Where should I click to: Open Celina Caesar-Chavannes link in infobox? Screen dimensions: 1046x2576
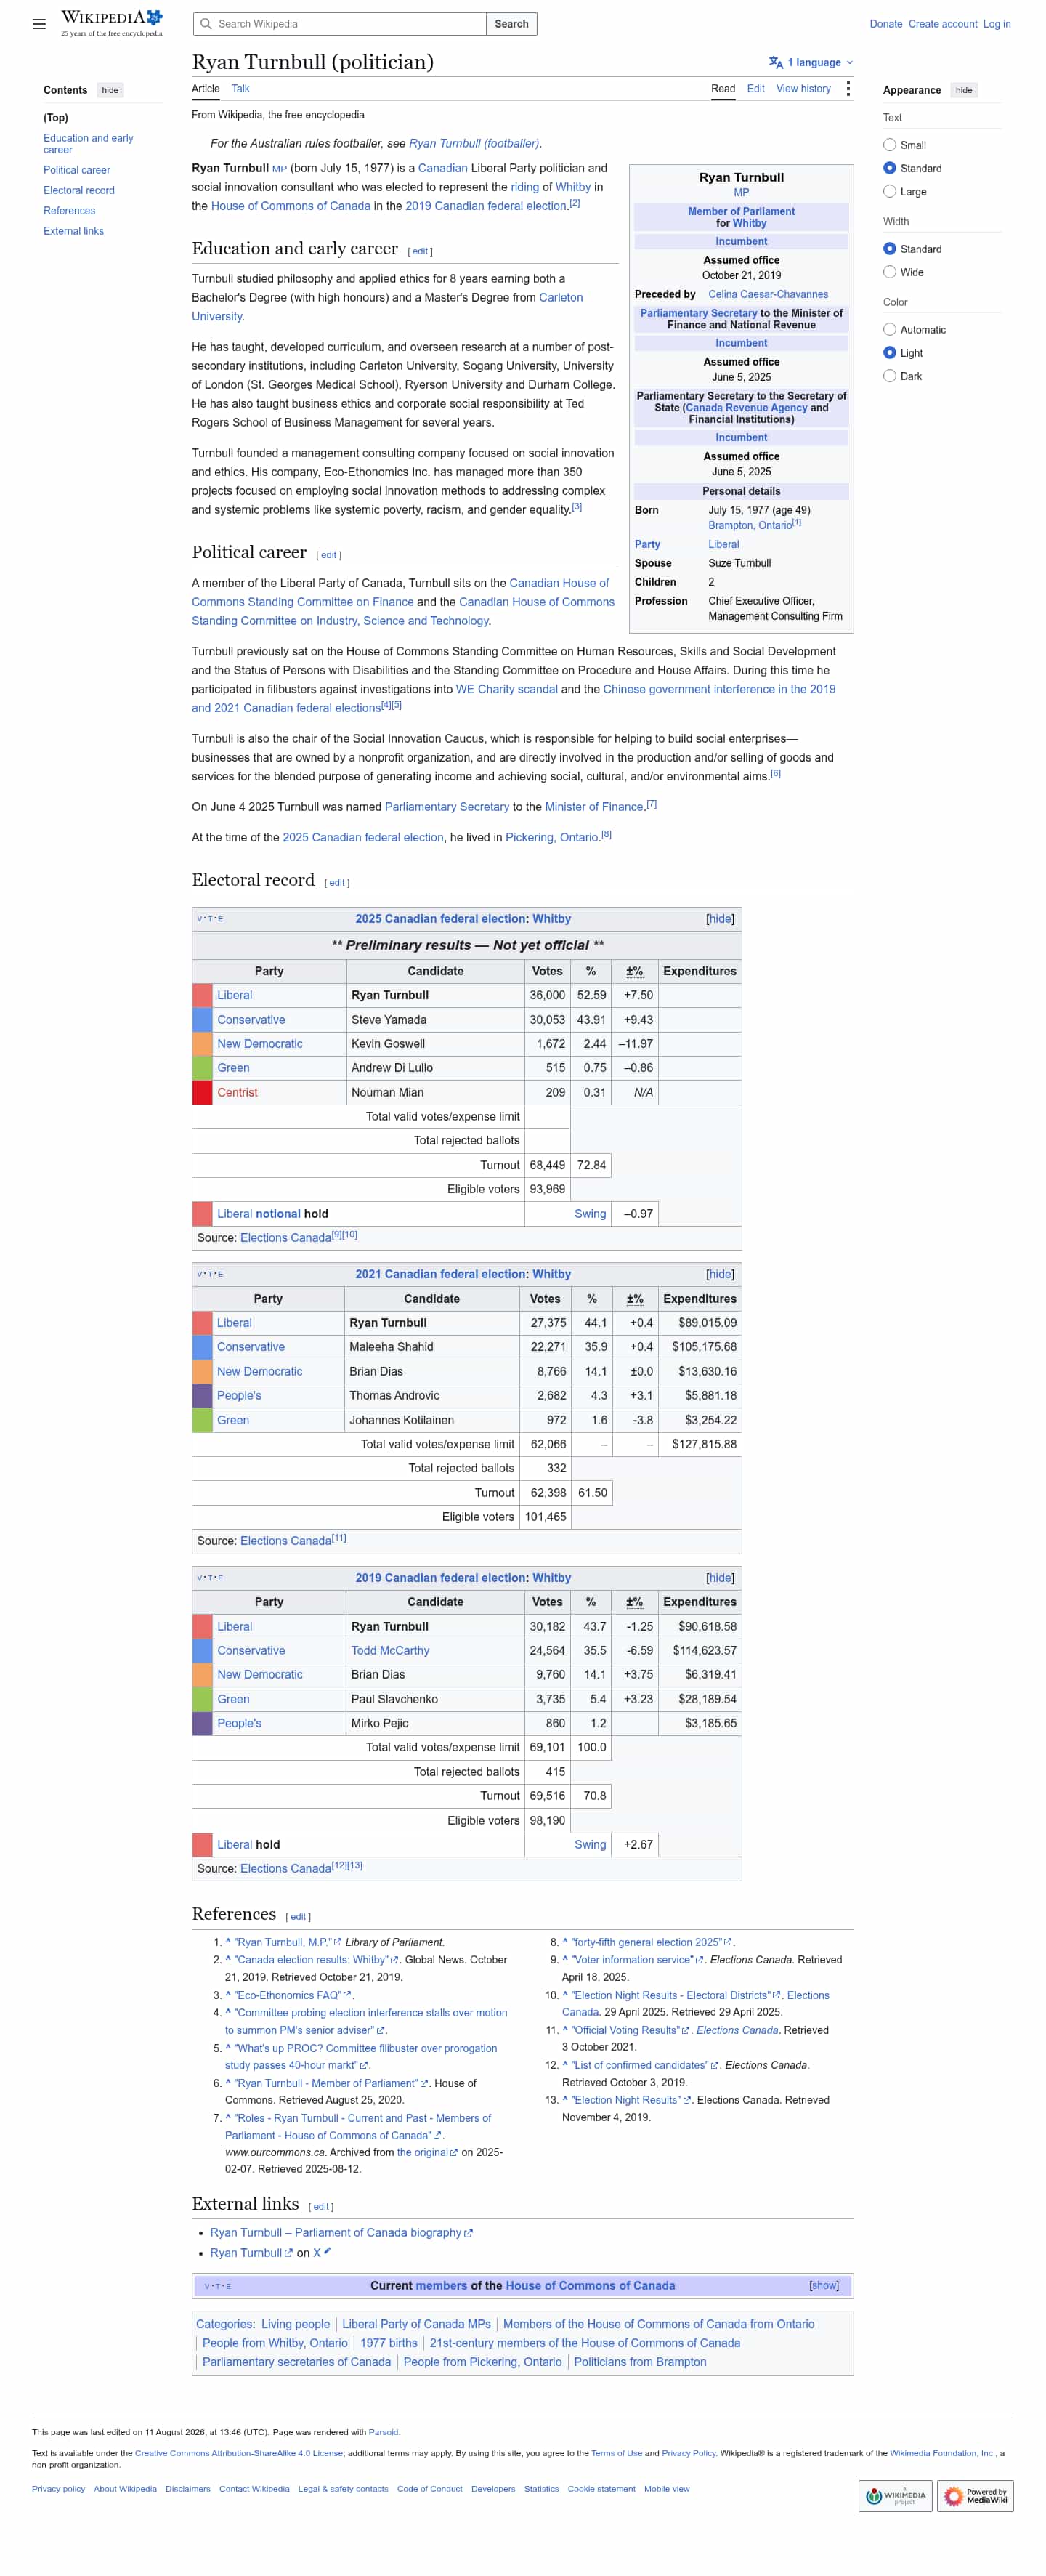pyautogui.click(x=768, y=294)
